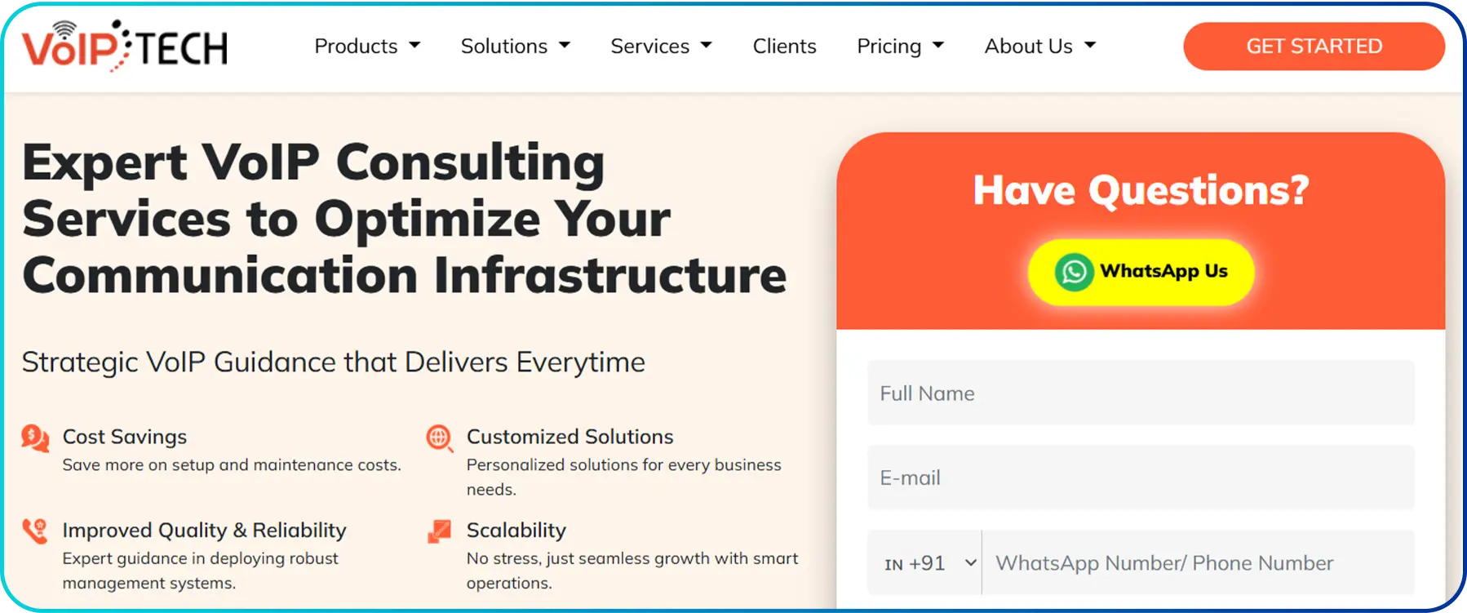This screenshot has height=613, width=1467.
Task: Open the About Us menu
Action: click(1040, 47)
